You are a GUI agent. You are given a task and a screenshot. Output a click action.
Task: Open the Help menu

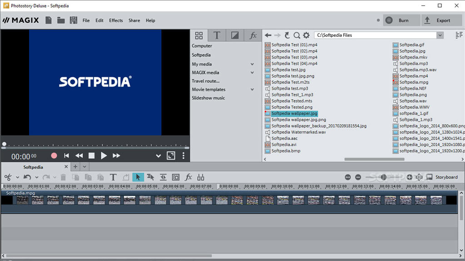point(150,20)
